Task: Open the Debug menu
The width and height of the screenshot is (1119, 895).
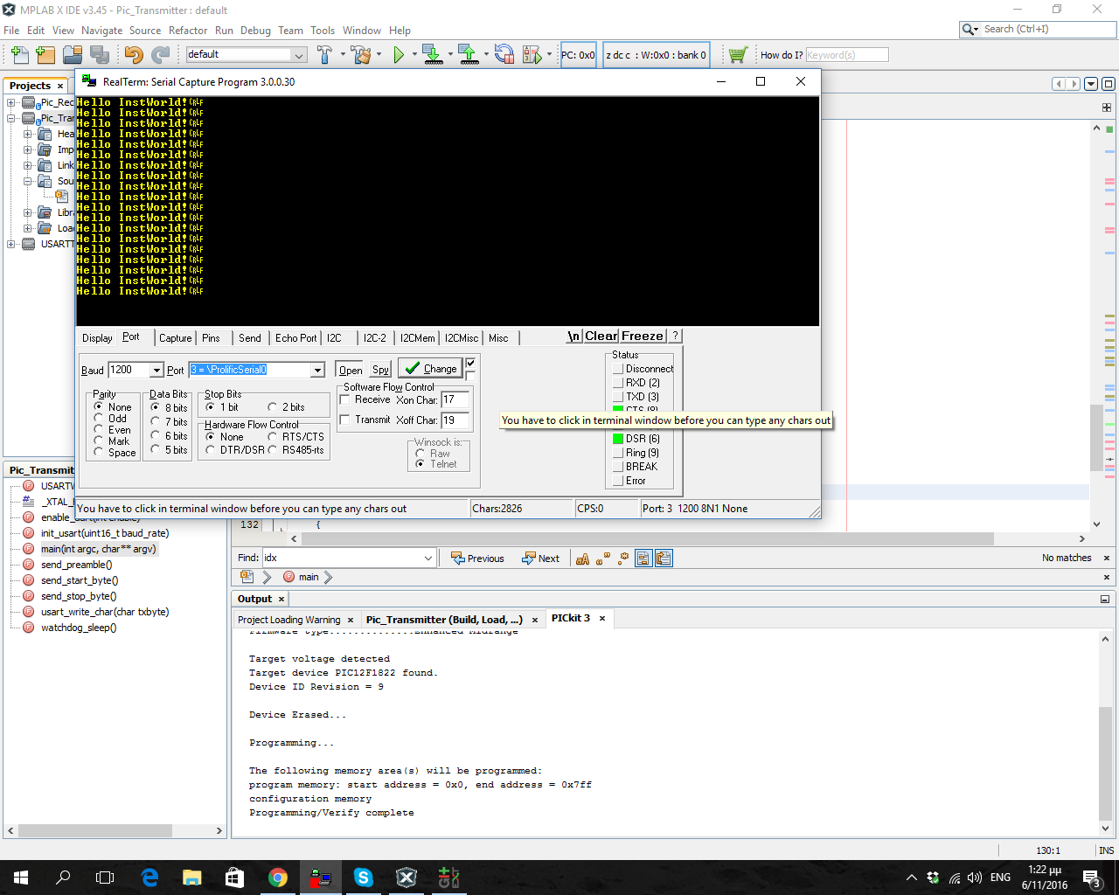Action: pyautogui.click(x=255, y=31)
